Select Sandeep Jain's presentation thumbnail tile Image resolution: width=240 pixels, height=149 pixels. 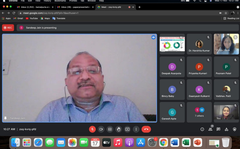[x=172, y=44]
